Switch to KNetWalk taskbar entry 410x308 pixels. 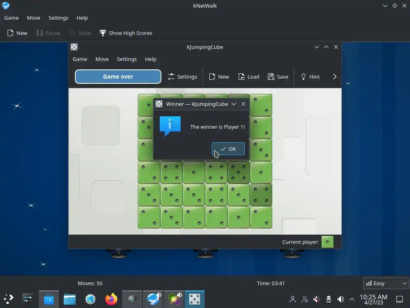(x=153, y=299)
